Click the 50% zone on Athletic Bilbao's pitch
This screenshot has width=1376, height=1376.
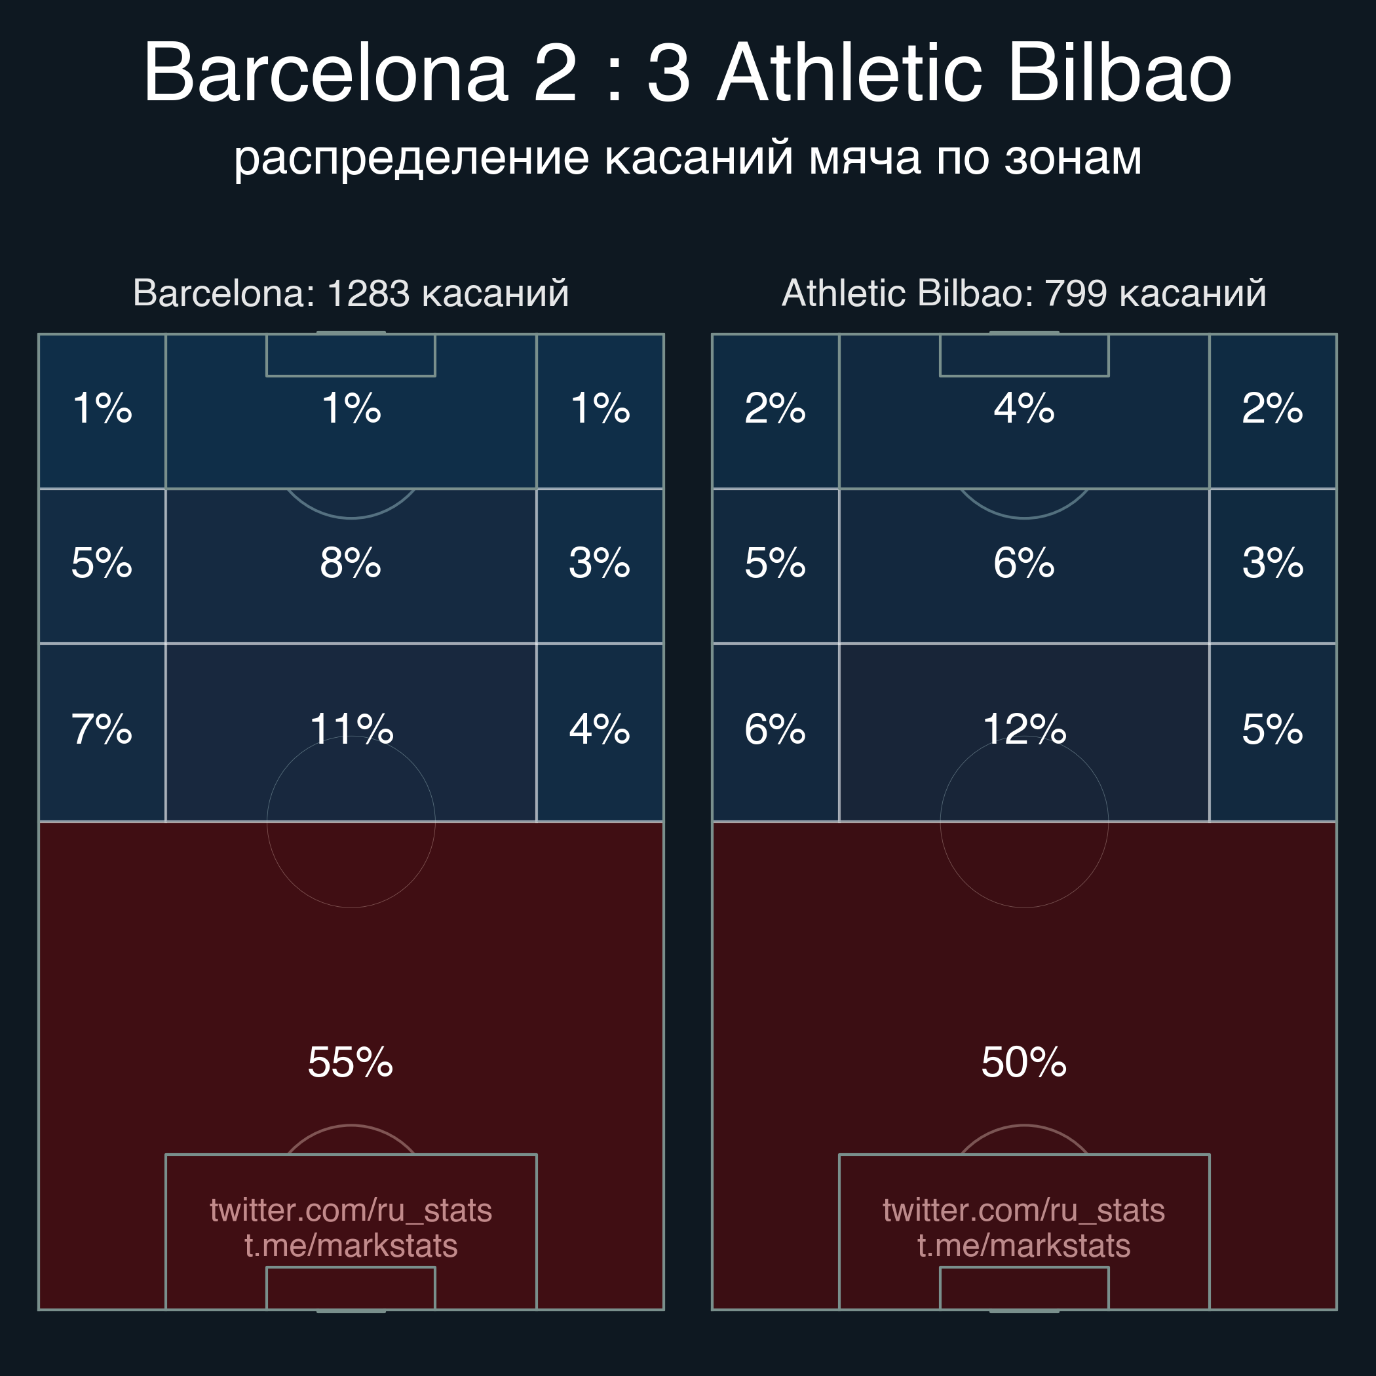pos(1023,1062)
